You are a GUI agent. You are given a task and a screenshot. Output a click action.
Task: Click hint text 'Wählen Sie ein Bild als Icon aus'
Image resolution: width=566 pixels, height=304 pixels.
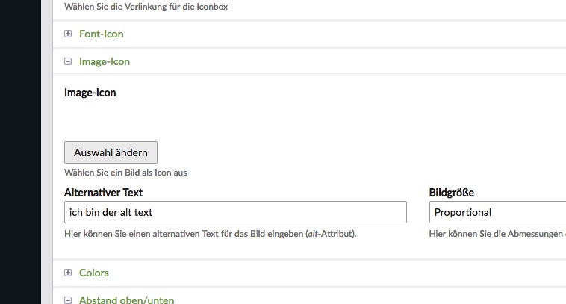pos(125,173)
